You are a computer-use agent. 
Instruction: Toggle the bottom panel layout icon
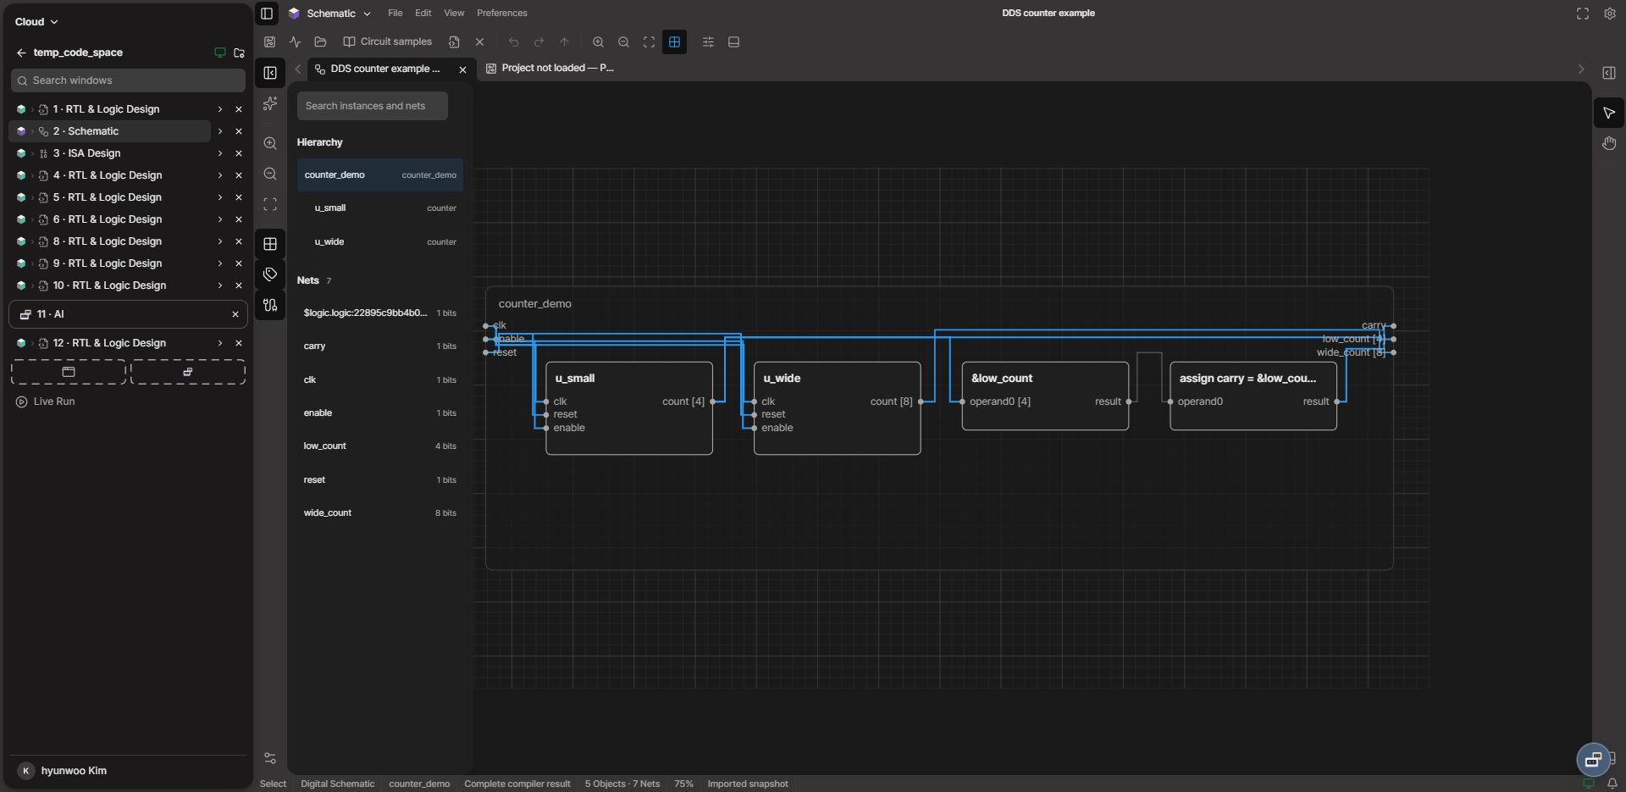click(733, 42)
